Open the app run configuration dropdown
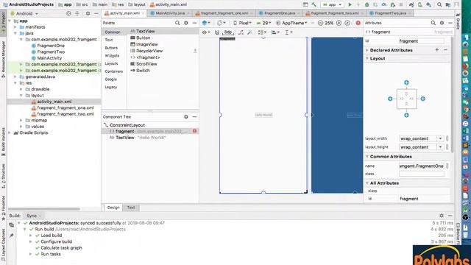Image resolution: width=471 pixels, height=265 pixels. coord(332,4)
